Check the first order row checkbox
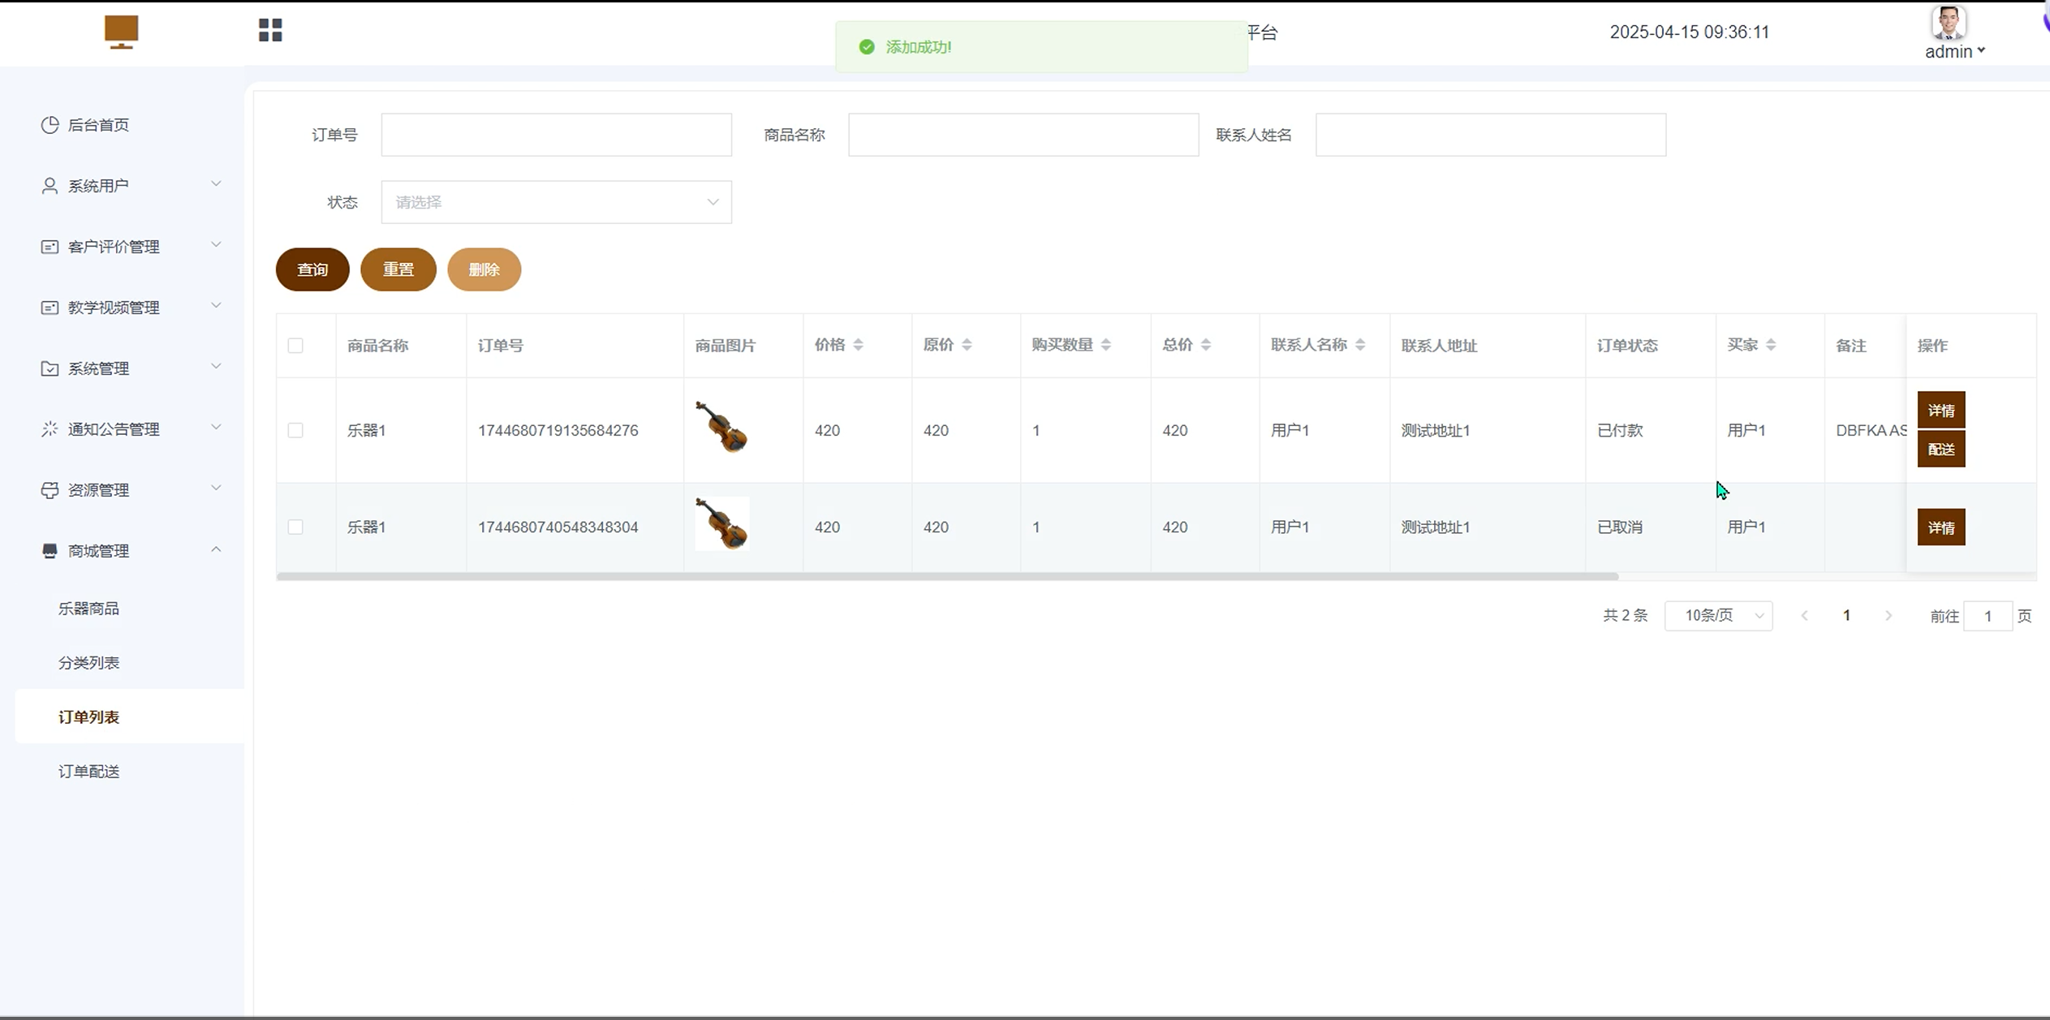 click(x=295, y=430)
